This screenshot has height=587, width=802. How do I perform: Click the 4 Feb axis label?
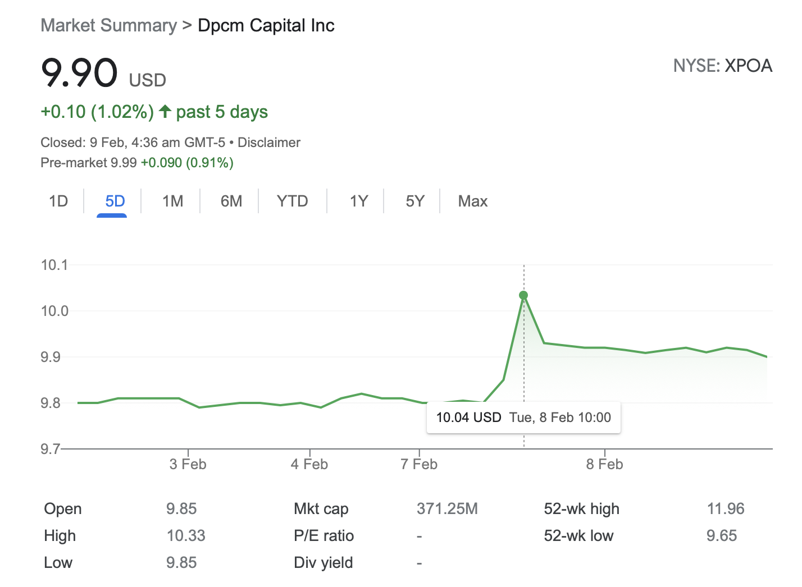tap(309, 464)
